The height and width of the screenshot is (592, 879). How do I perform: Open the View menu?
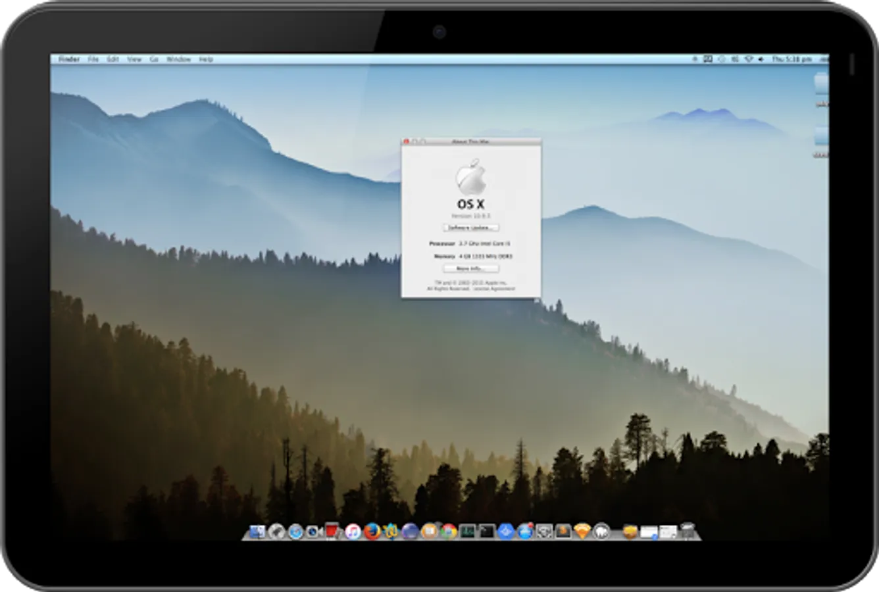point(134,59)
